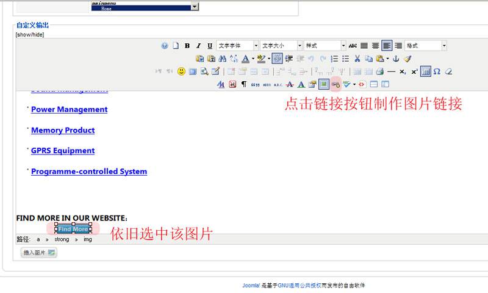Insert an emoticon with the smiley icon
The height and width of the screenshot is (293, 488).
click(x=181, y=71)
